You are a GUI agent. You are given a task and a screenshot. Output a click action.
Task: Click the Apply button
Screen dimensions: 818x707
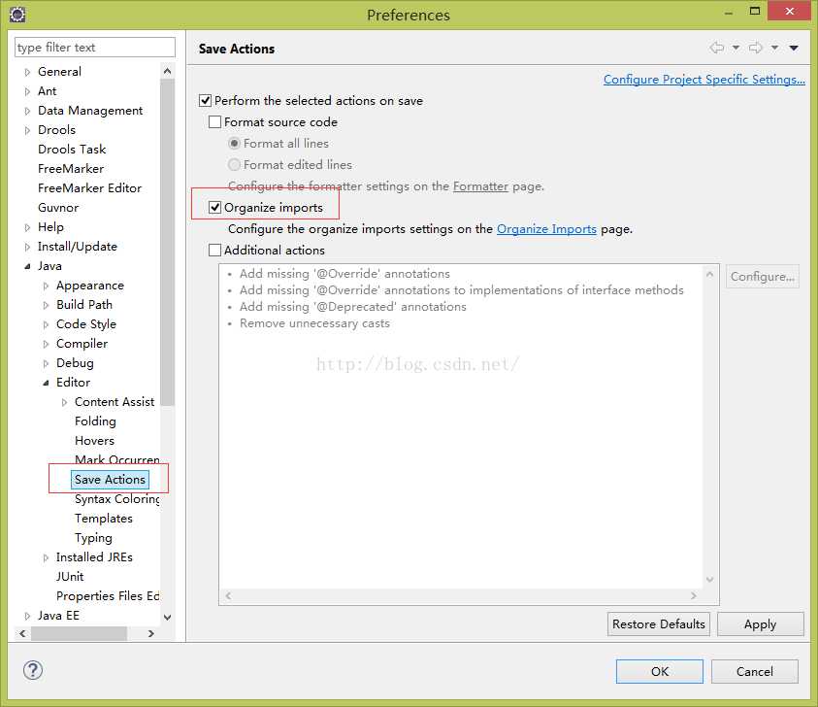point(760,624)
